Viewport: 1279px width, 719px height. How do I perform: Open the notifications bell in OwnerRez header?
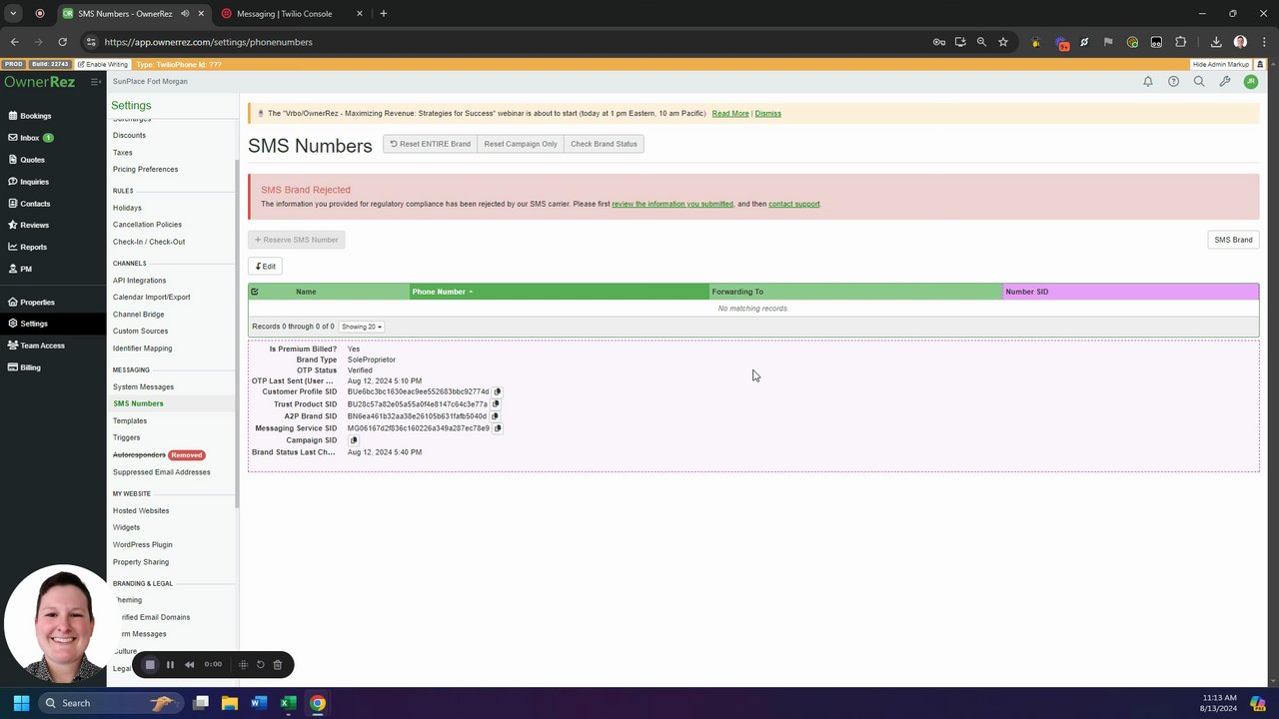pos(1148,82)
